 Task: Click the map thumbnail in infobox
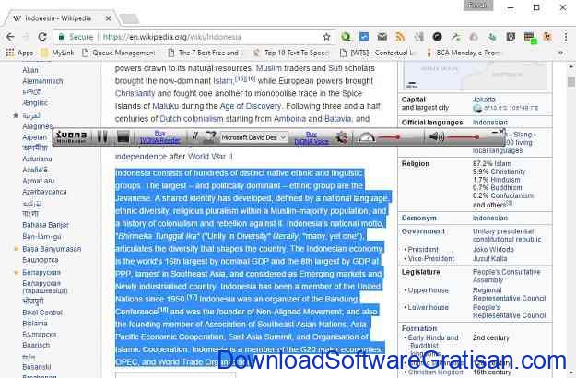[x=475, y=76]
